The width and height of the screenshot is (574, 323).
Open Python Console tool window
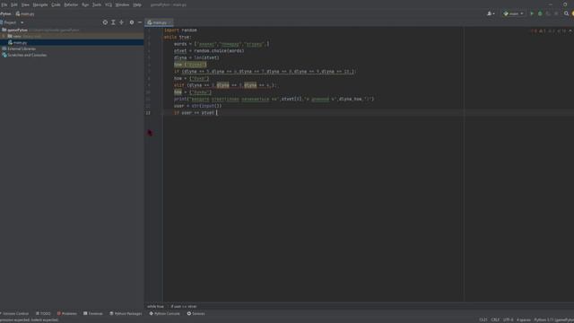(x=164, y=313)
